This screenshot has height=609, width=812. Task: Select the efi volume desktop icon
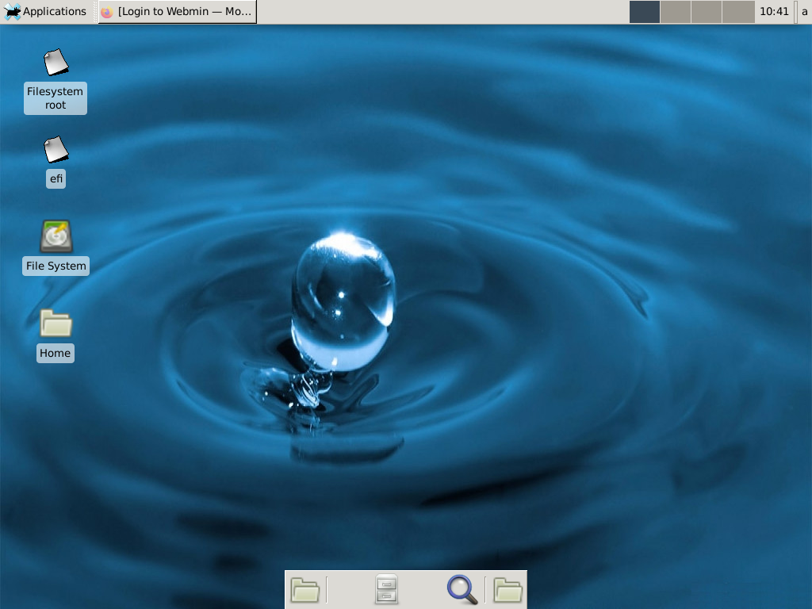point(56,149)
